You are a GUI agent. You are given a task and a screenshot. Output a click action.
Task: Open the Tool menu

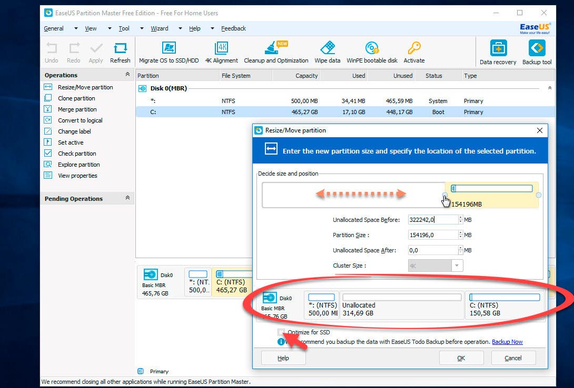124,28
